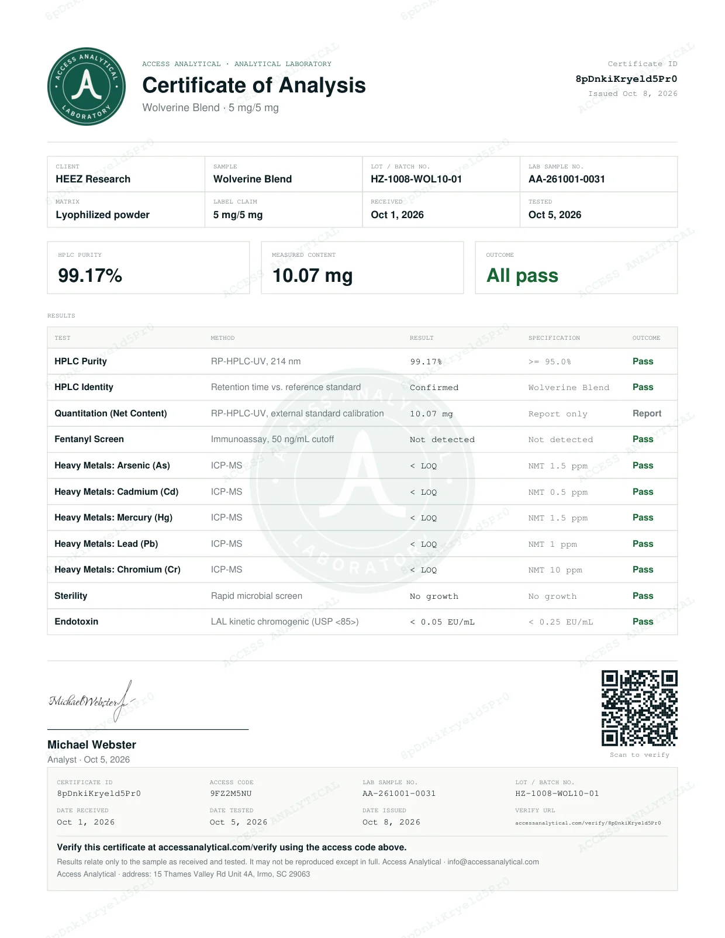Click the Report outcome for Quantitation
725x938 pixels.
click(647, 413)
